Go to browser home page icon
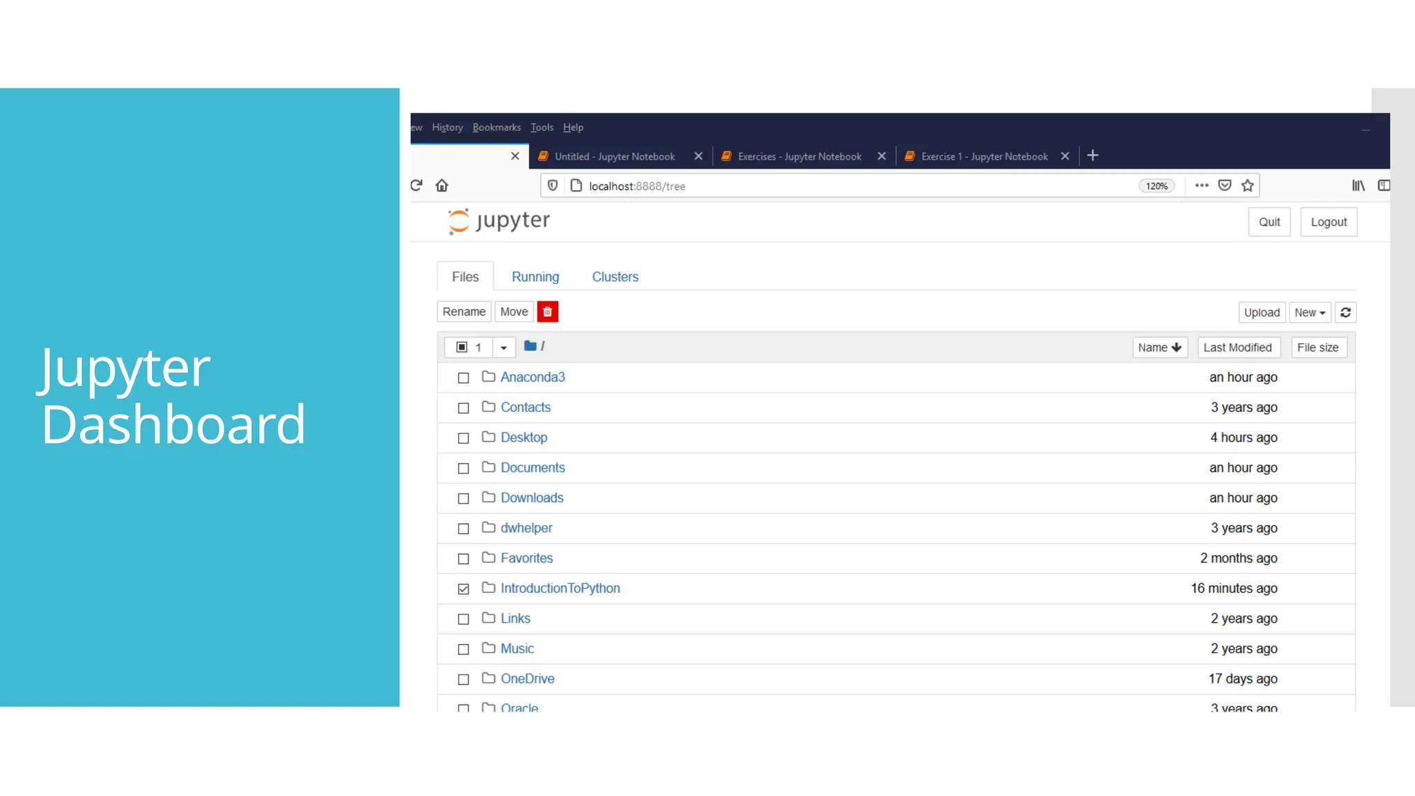The width and height of the screenshot is (1415, 796). [x=442, y=185]
